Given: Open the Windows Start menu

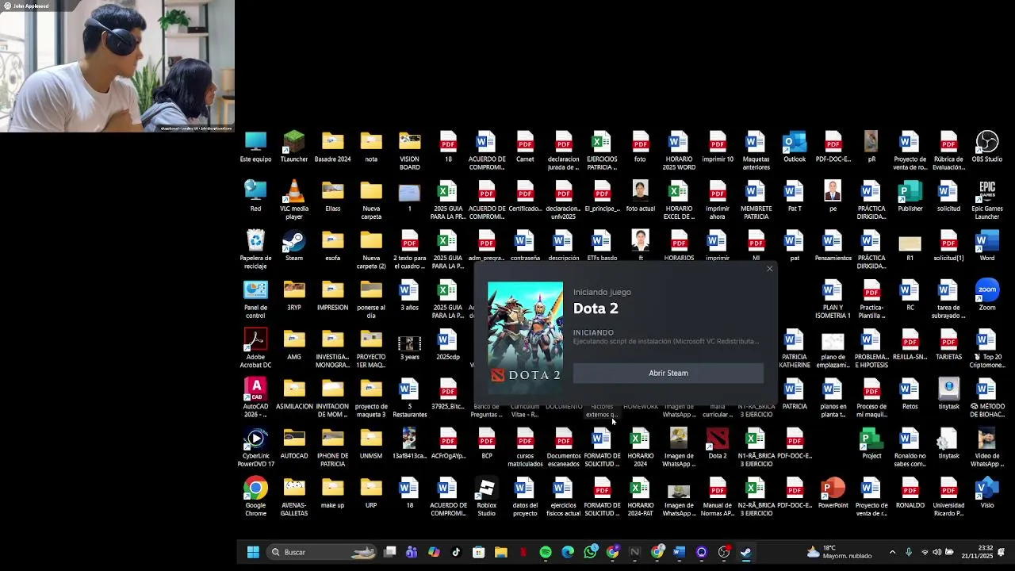Looking at the screenshot, I should point(253,552).
